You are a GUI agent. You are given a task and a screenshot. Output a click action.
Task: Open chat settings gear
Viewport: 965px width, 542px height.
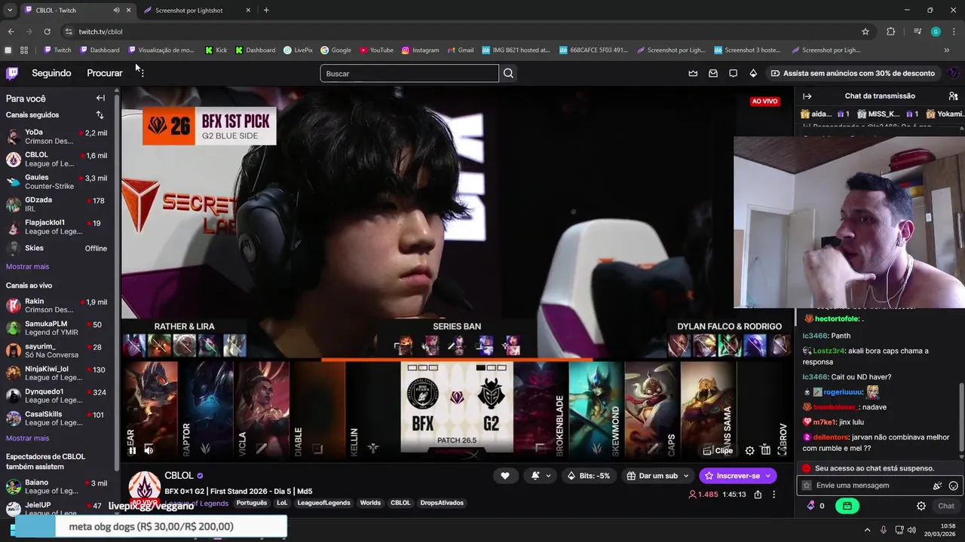921,506
